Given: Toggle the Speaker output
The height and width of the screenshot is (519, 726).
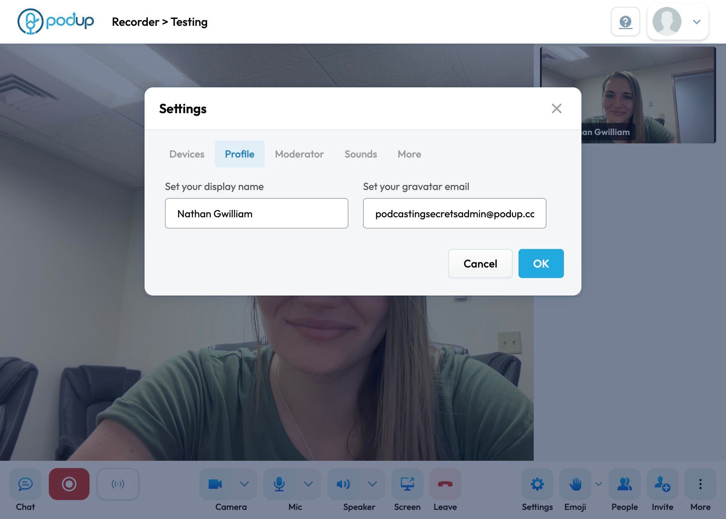Looking at the screenshot, I should tap(343, 484).
